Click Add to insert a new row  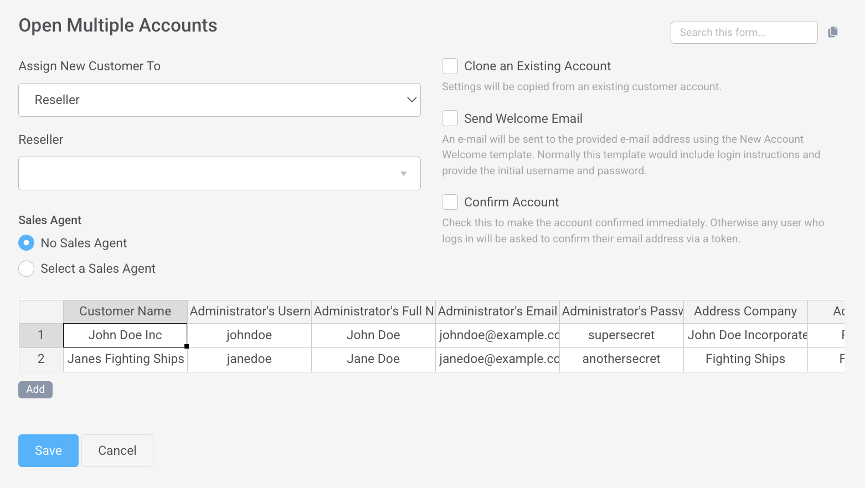click(35, 390)
